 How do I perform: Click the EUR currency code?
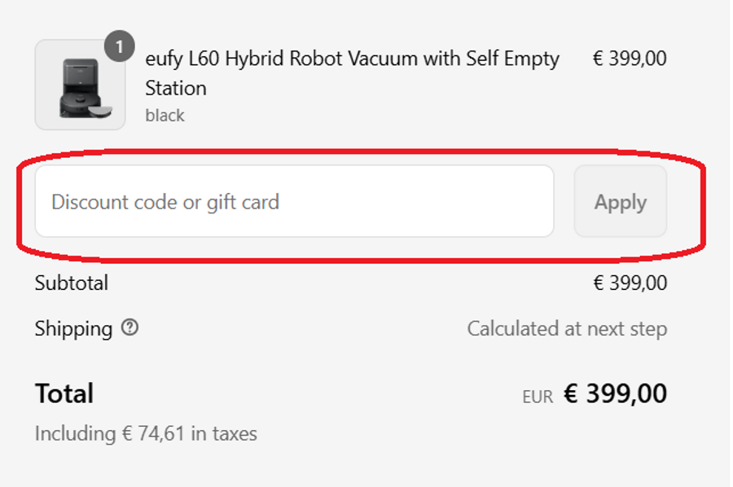coord(538,397)
